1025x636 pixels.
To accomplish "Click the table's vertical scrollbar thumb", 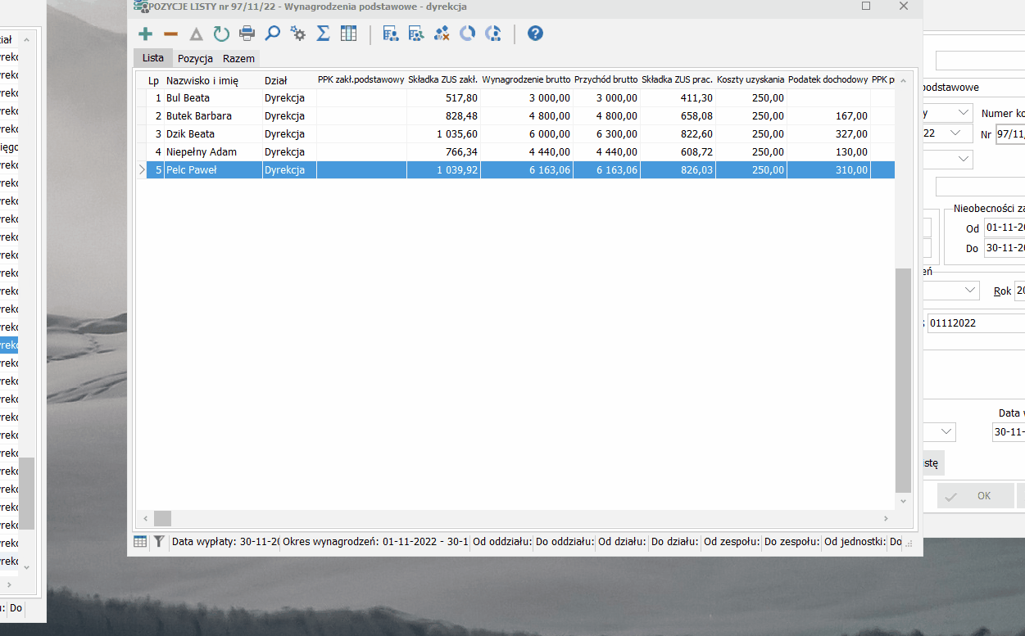I will coord(903,380).
